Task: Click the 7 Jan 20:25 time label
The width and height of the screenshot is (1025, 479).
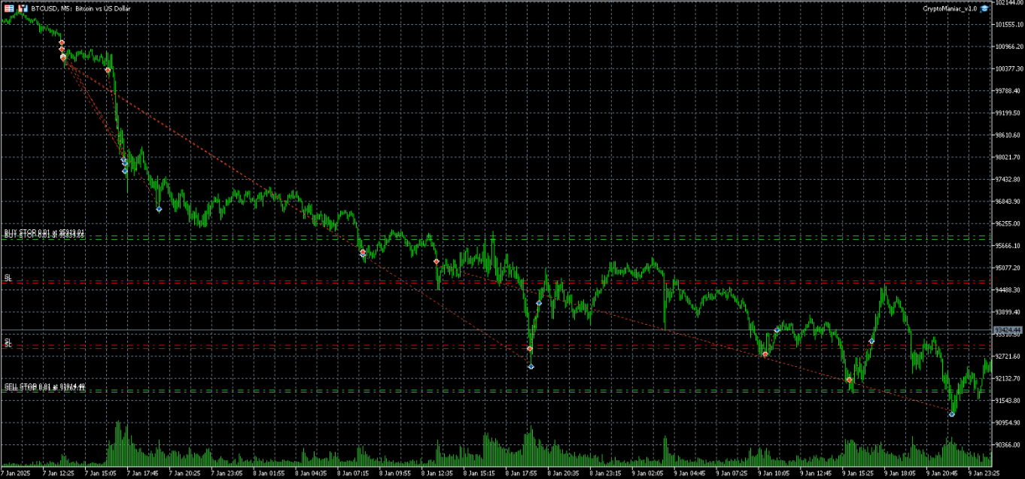Action: (x=184, y=474)
